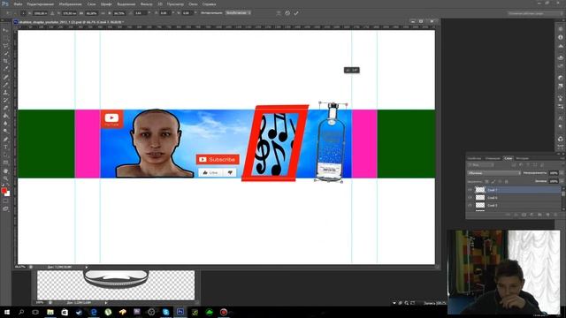The image size is (566, 318).
Task: Toggle visibility of layer Слой 6
Action: pos(470,198)
